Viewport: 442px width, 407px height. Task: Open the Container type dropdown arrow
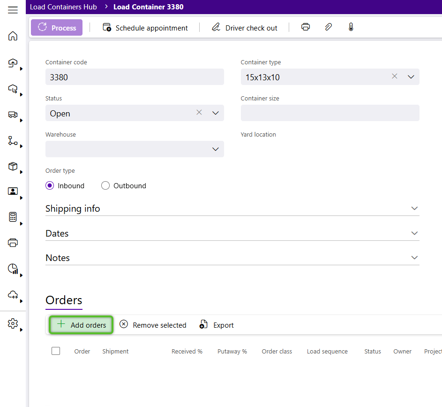coord(411,77)
